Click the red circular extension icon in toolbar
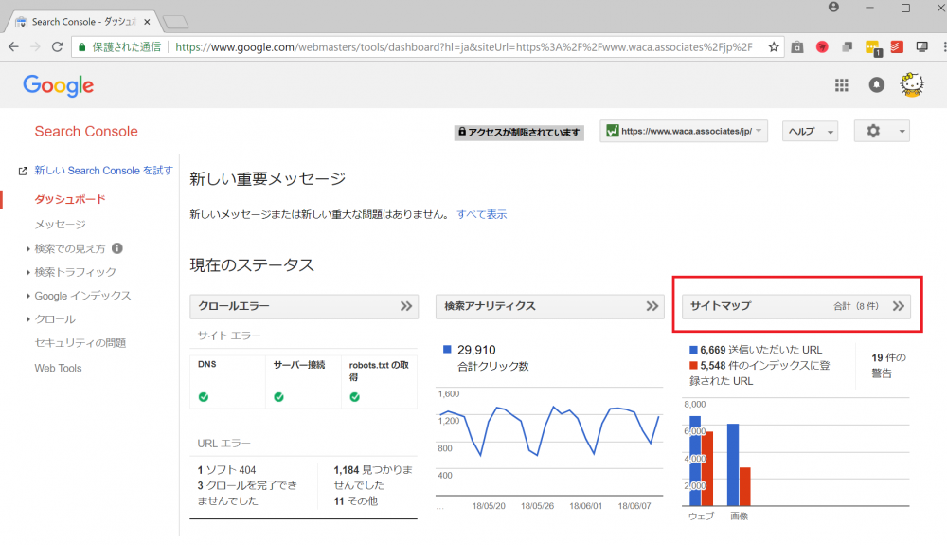Image resolution: width=947 pixels, height=545 pixels. 822,47
